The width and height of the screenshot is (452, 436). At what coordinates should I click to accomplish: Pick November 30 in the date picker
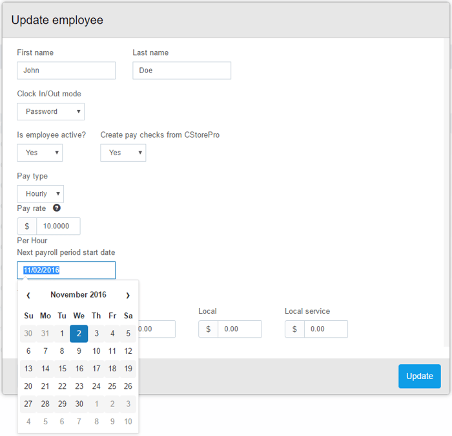click(x=79, y=404)
